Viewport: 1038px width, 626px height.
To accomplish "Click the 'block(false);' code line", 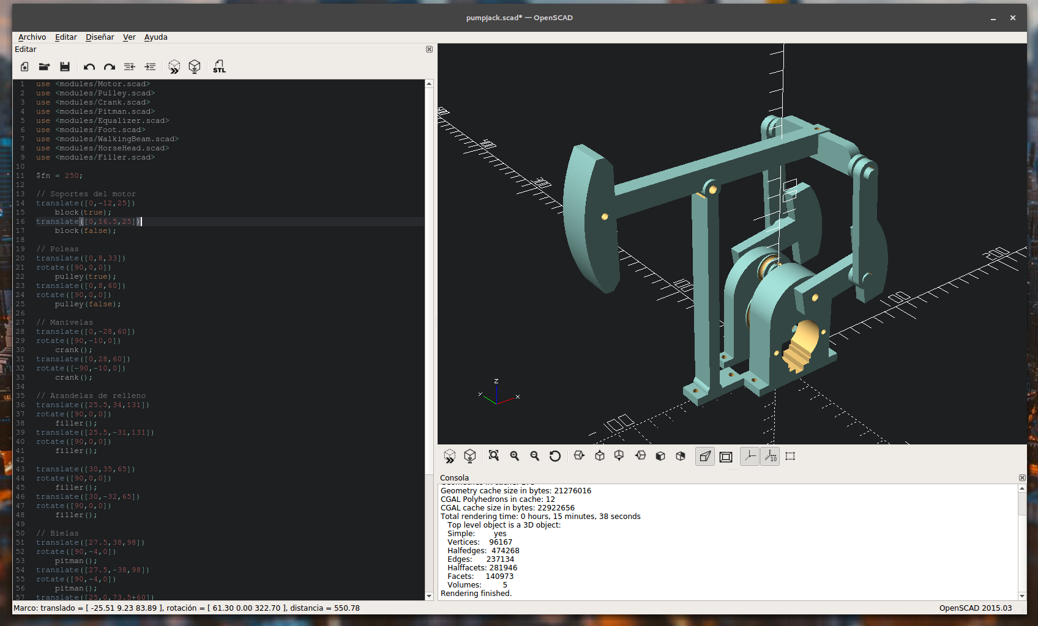I will coord(86,230).
